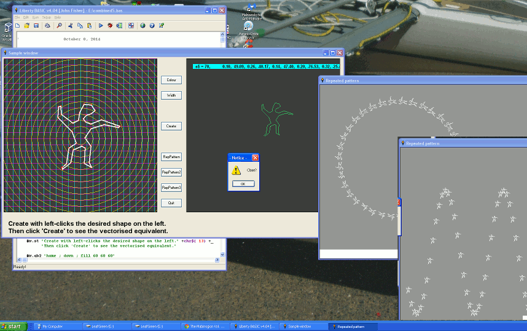Click the globe icon in toolbar
The image size is (527, 331).
tap(142, 26)
